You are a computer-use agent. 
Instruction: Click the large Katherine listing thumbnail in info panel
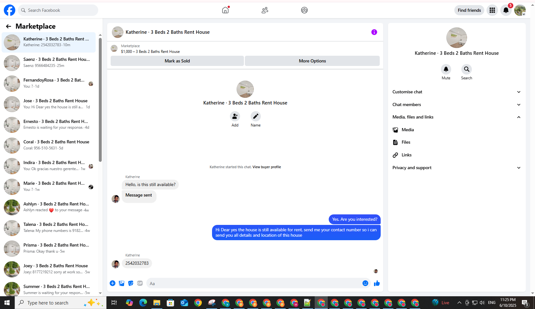click(457, 38)
